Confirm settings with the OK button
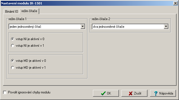This screenshot has height=100, width=179. pos(106,93)
